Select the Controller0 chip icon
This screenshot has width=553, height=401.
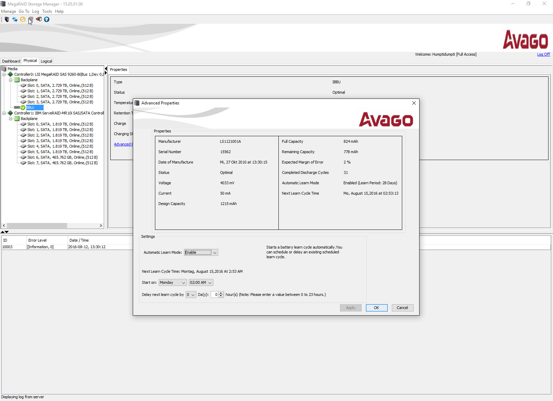point(10,74)
